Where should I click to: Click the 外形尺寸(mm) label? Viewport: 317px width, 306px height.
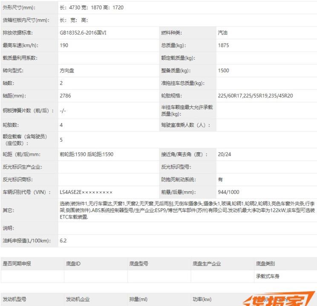pyautogui.click(x=19, y=8)
